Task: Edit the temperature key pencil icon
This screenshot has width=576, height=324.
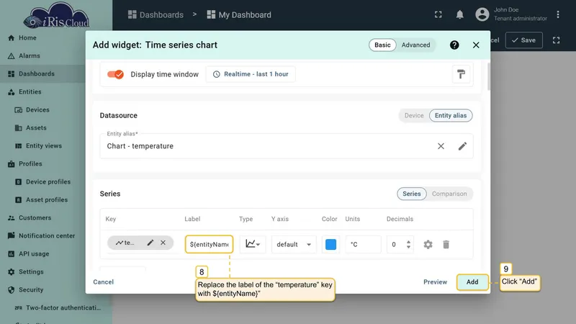Action: pyautogui.click(x=150, y=243)
